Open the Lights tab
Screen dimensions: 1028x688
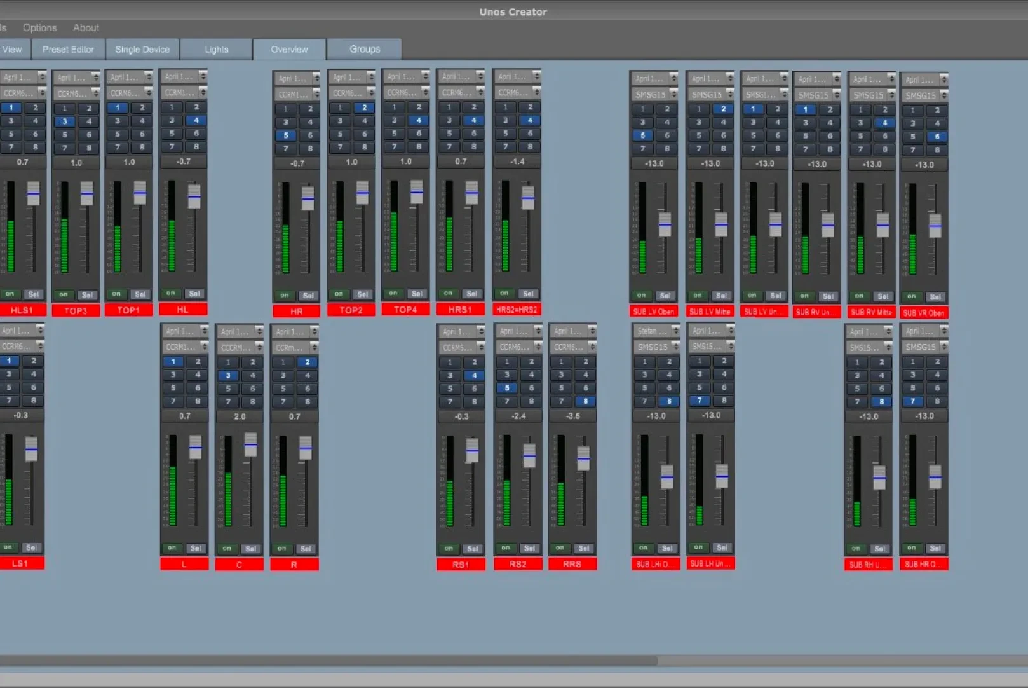[x=216, y=49]
